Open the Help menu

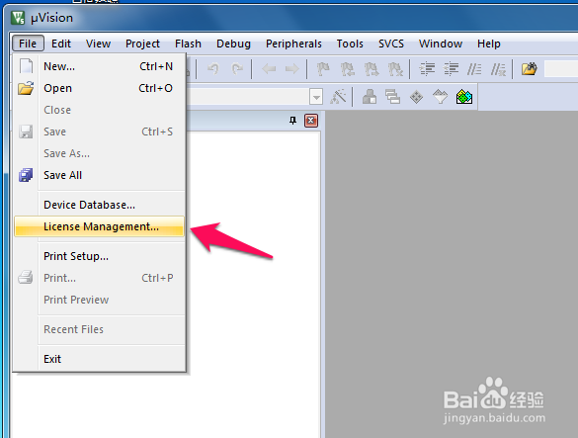tap(489, 44)
